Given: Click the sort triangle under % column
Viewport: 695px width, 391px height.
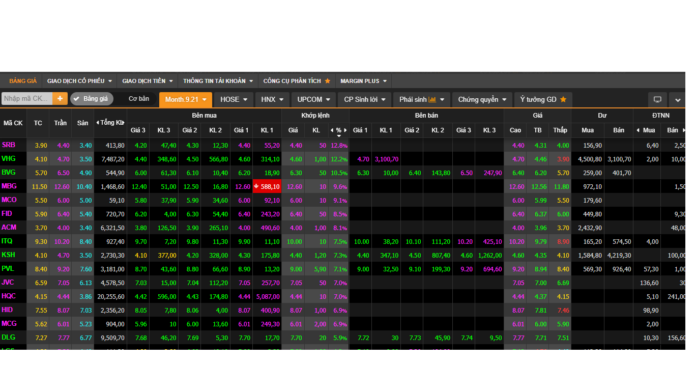Looking at the screenshot, I should (339, 136).
